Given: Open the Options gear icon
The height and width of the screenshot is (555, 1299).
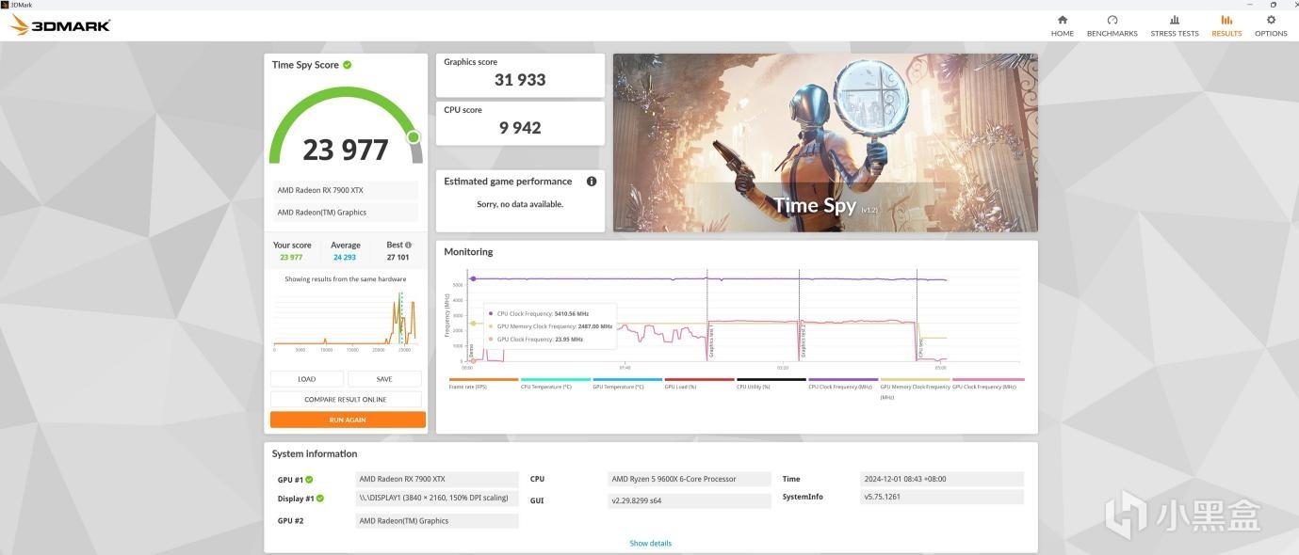Looking at the screenshot, I should pos(1271,20).
